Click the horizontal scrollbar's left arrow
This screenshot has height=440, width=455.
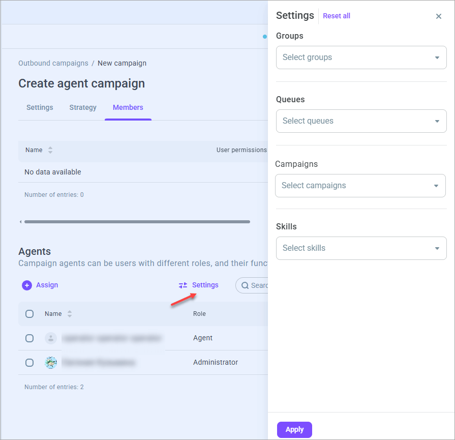(20, 222)
